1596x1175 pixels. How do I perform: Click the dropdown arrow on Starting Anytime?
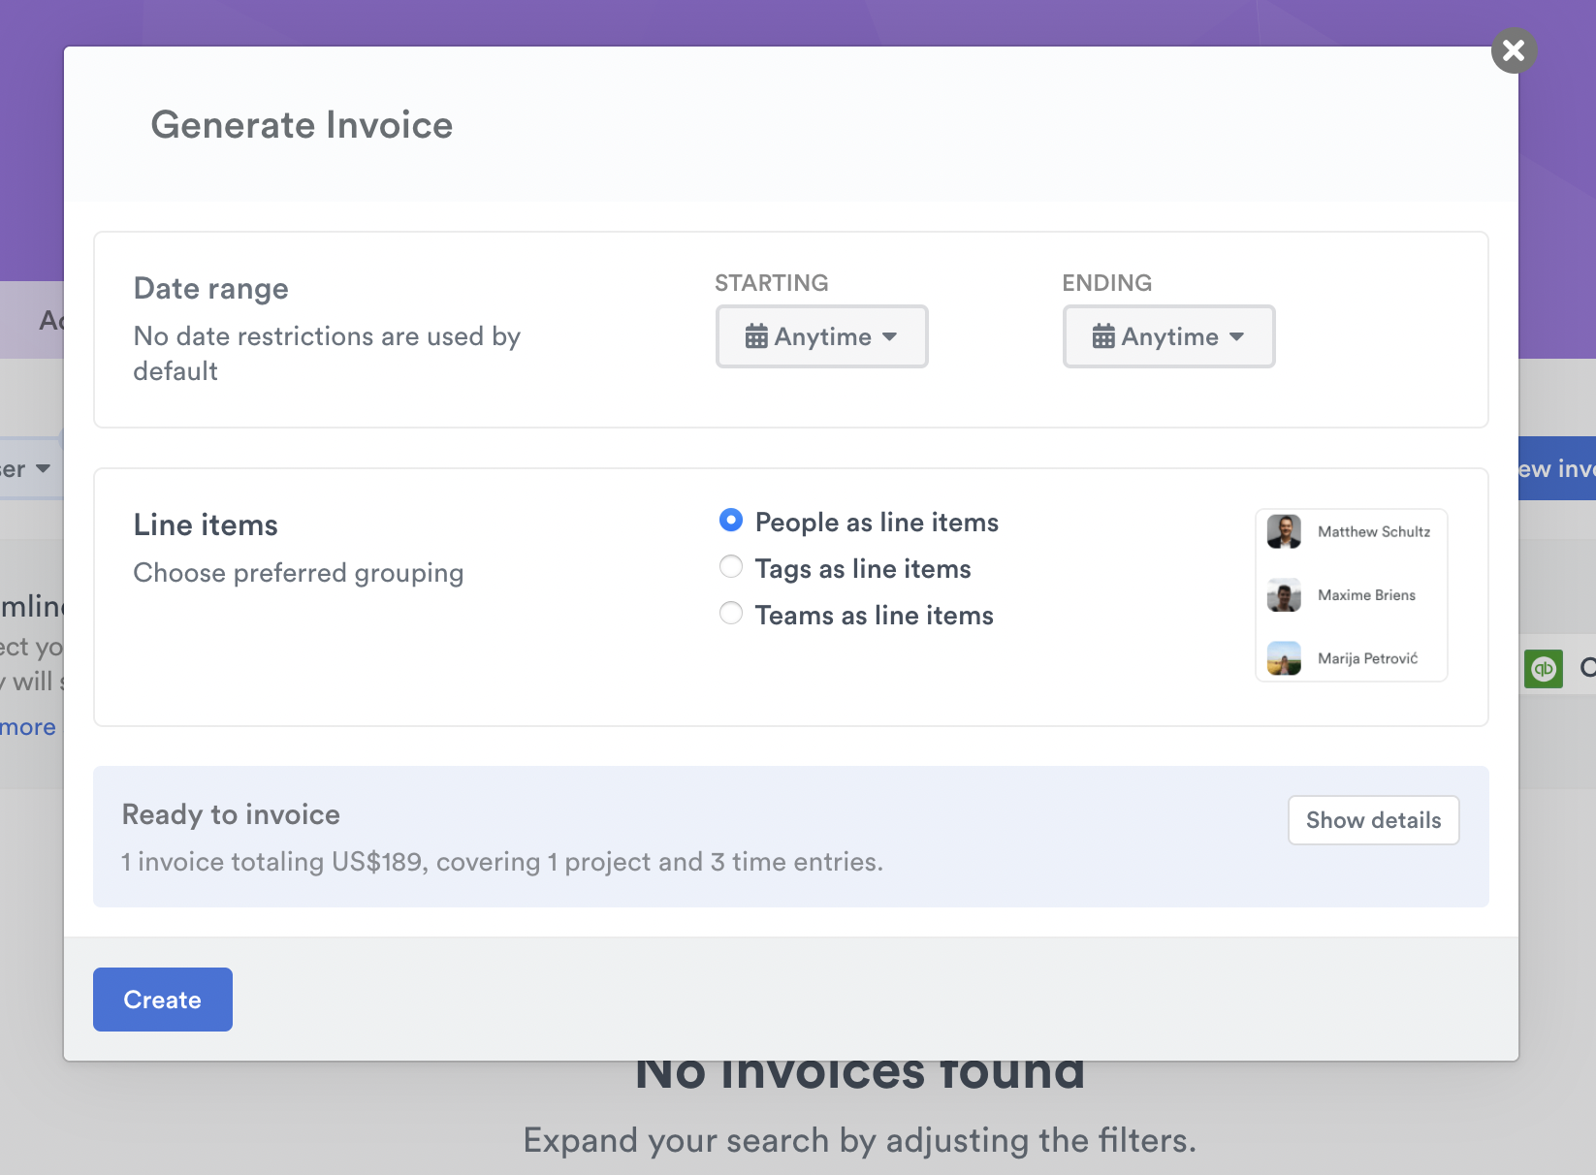tap(891, 337)
